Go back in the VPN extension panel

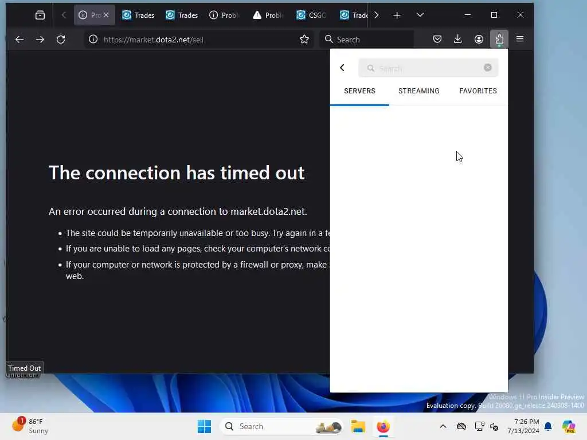(342, 68)
